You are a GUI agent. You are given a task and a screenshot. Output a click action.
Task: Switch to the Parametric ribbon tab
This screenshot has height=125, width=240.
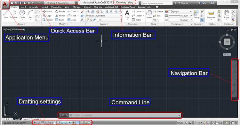pos(56,7)
